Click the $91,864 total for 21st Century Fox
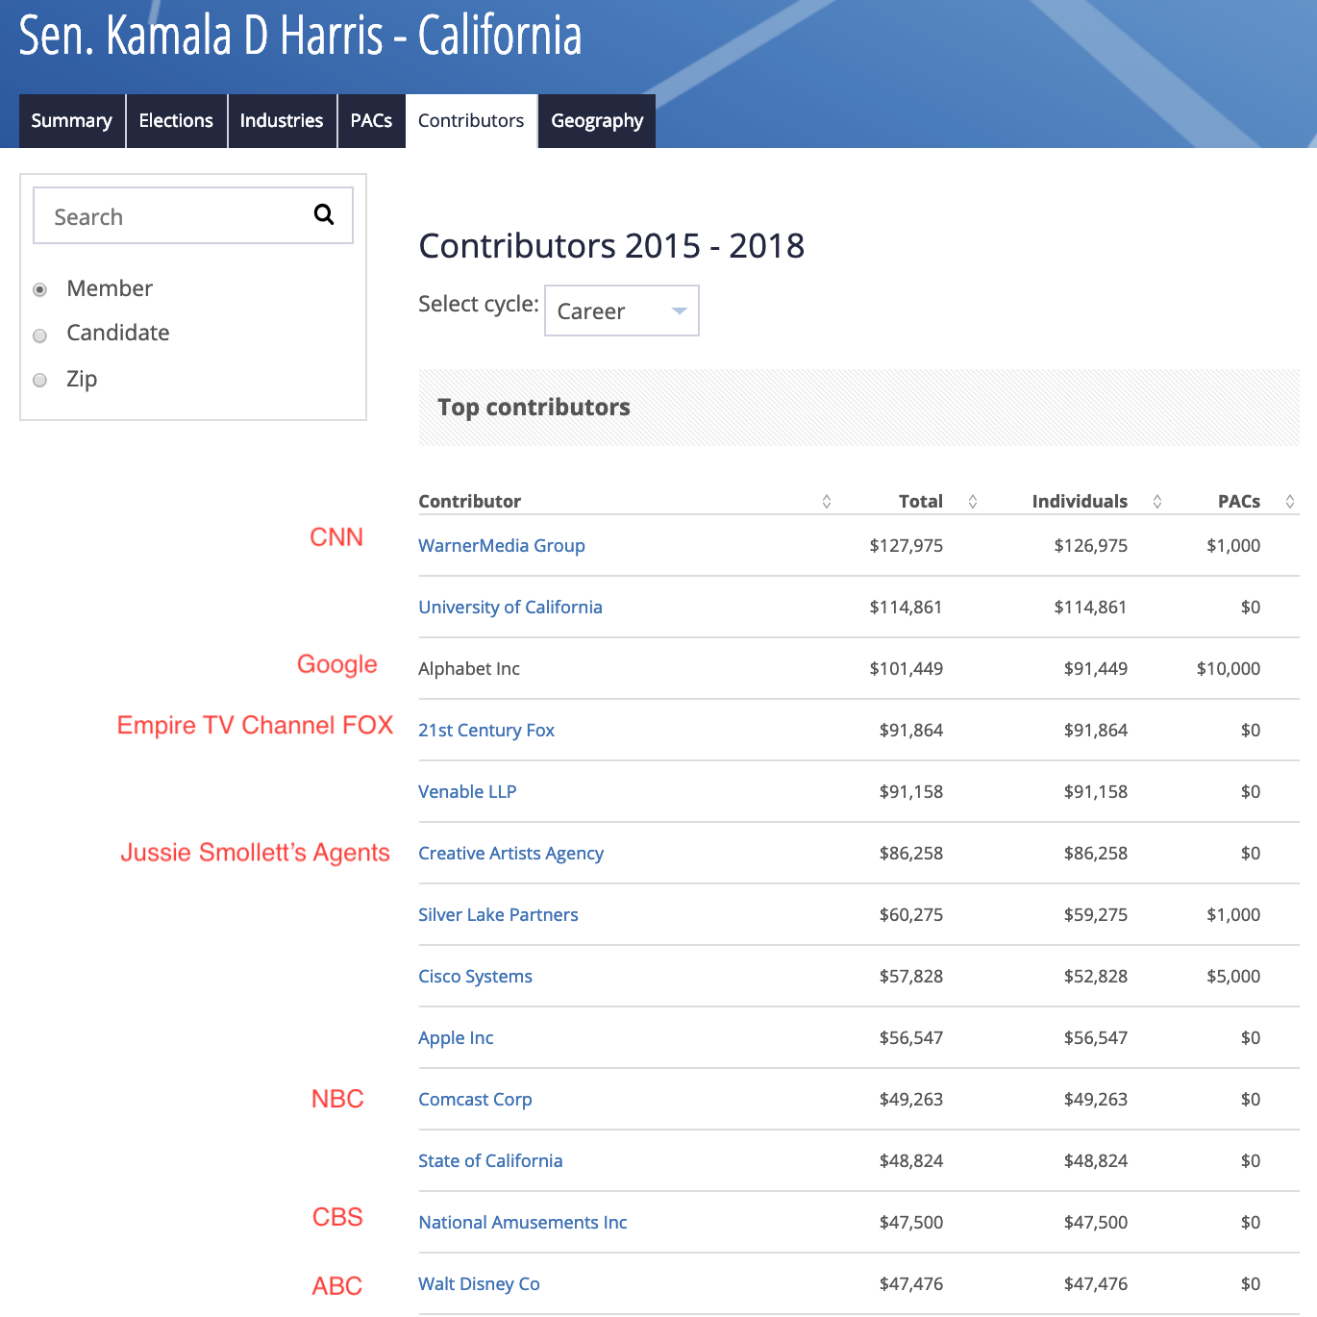 click(x=911, y=731)
